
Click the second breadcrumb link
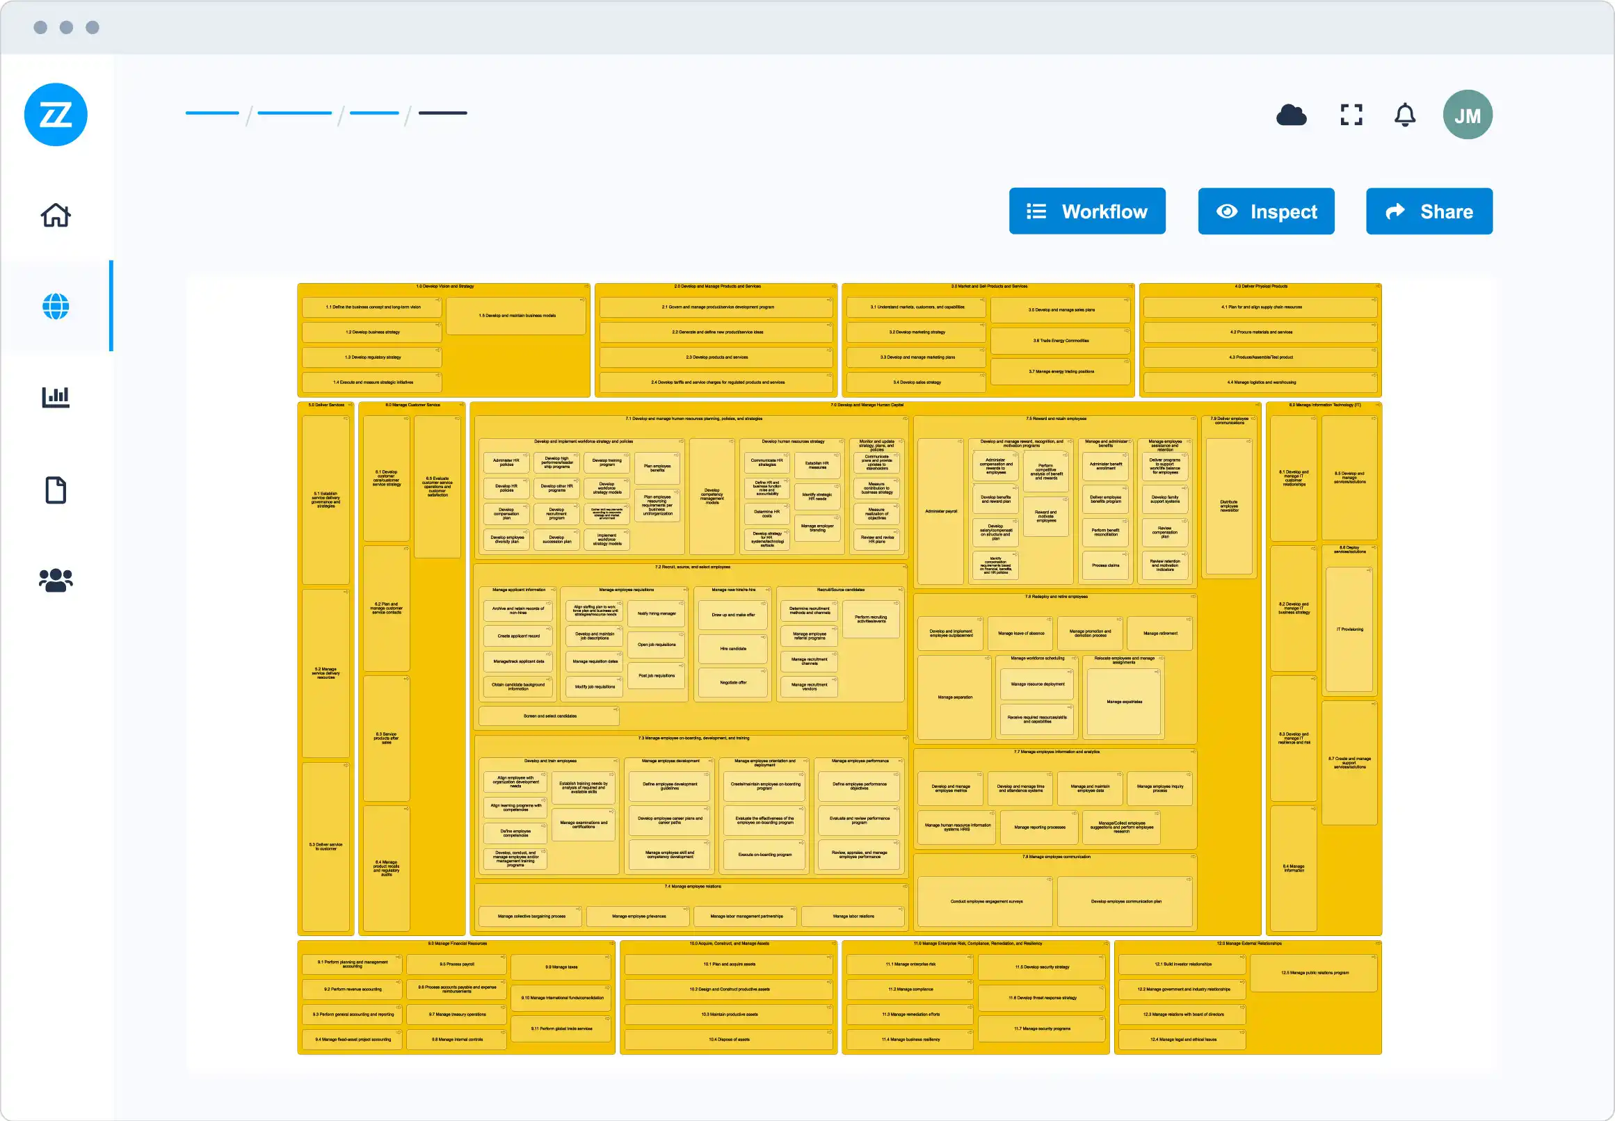(x=294, y=113)
